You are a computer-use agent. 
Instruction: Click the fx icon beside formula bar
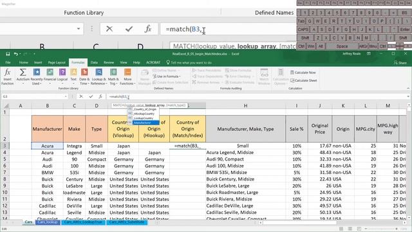100,97
